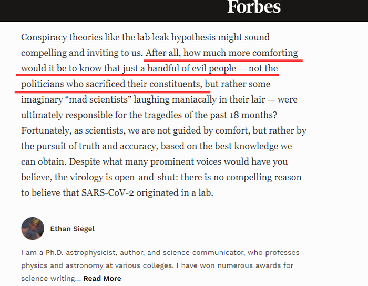Open the Ethan Siegel author name link
The width and height of the screenshot is (368, 286).
[x=73, y=229]
